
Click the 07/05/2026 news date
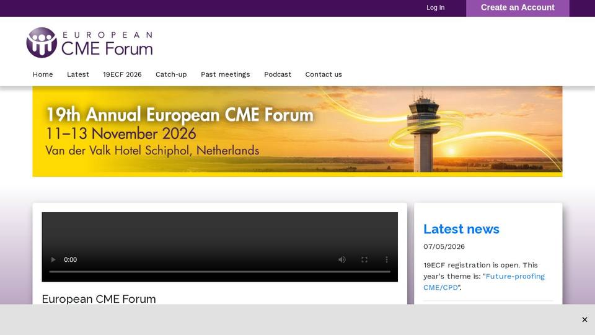tap(444, 246)
